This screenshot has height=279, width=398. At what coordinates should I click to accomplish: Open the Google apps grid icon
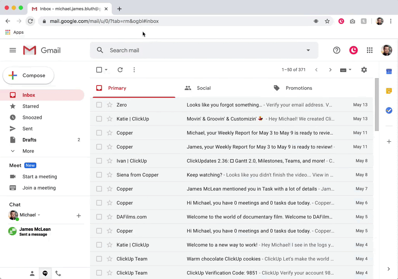pyautogui.click(x=369, y=50)
